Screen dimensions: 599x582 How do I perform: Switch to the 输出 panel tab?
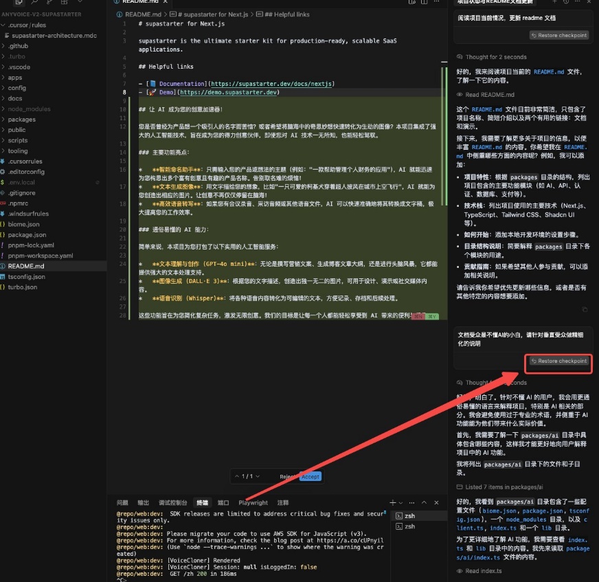(x=143, y=503)
